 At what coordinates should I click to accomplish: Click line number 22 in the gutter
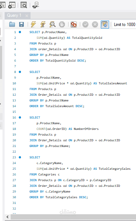click(x=14, y=152)
